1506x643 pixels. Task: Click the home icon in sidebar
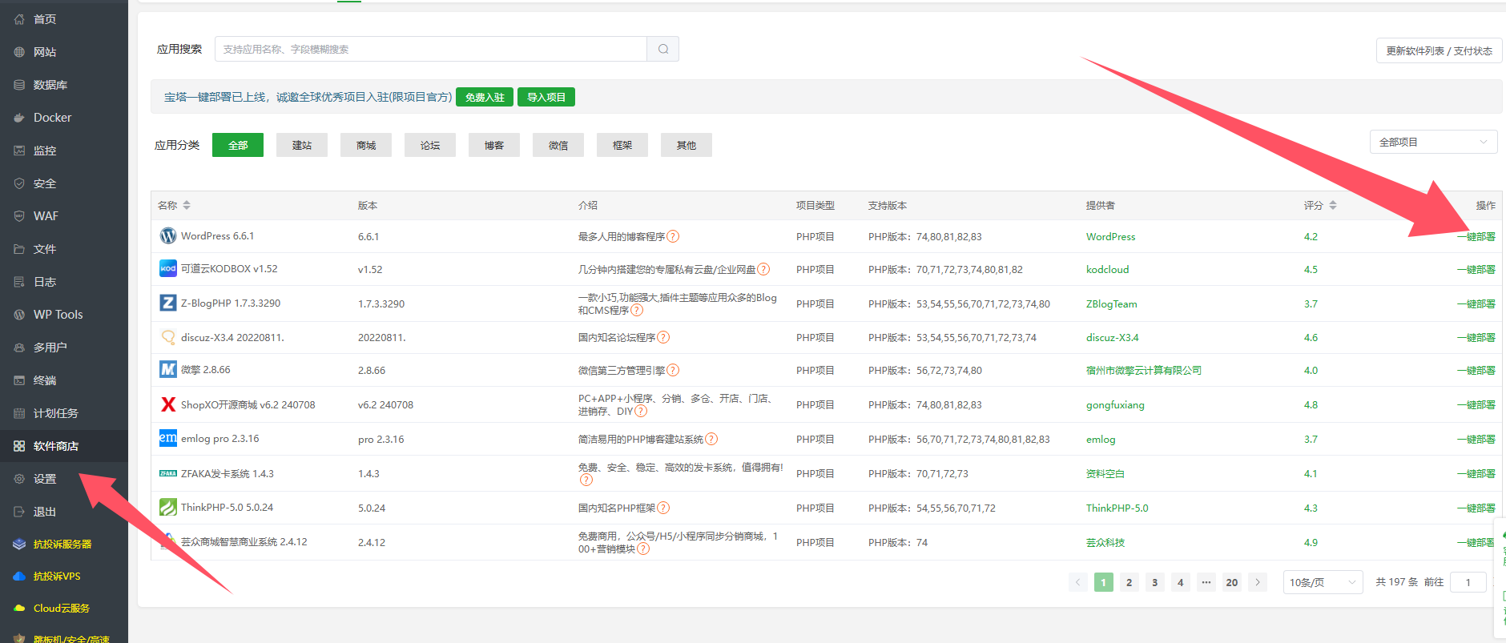click(x=19, y=19)
